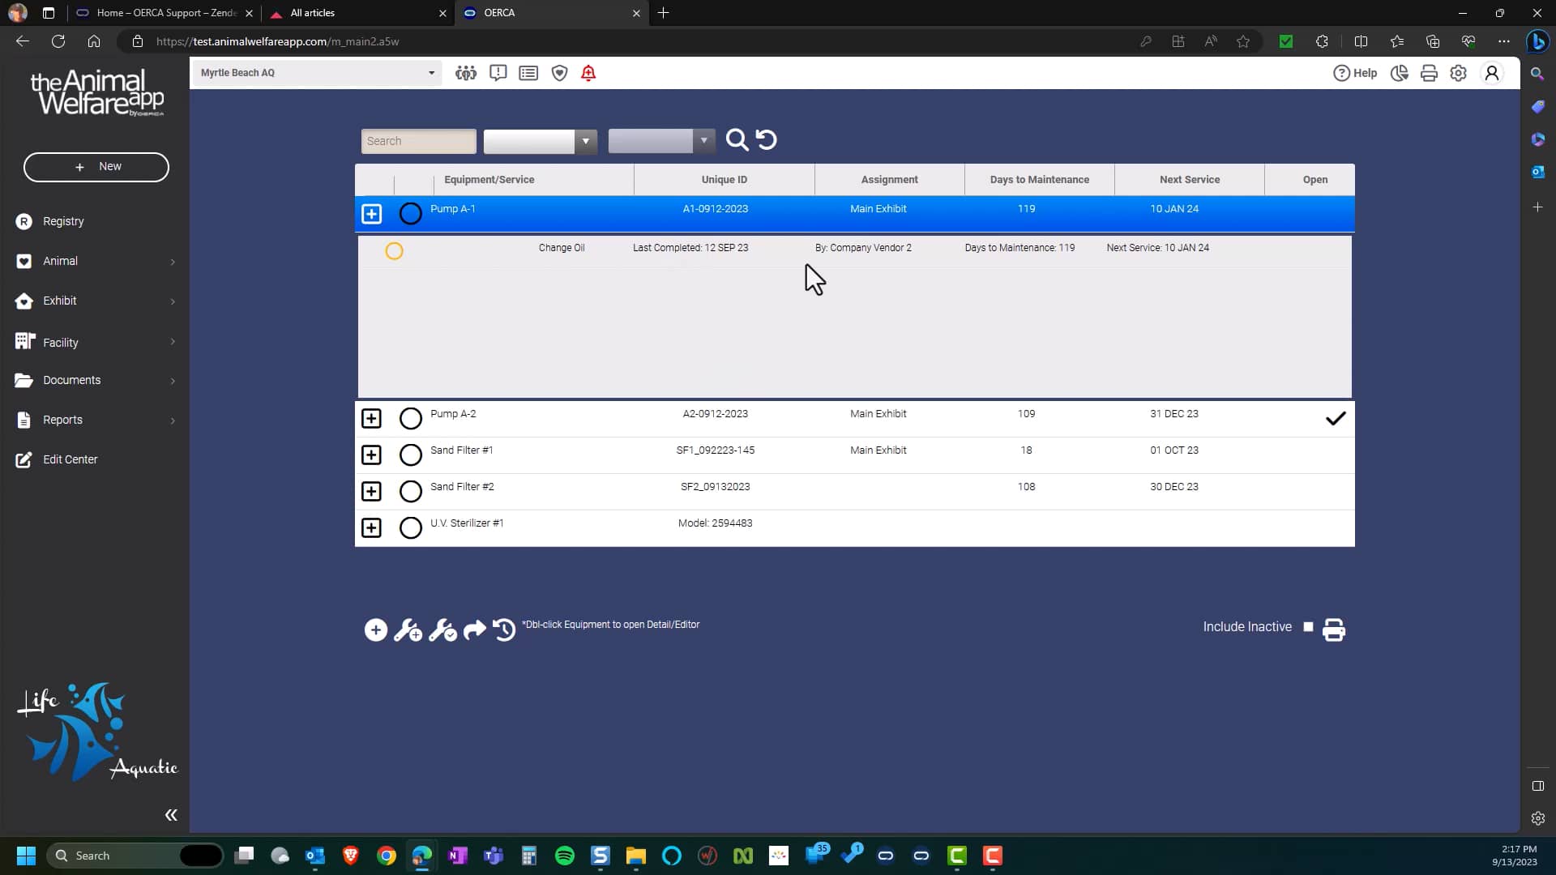Image resolution: width=1556 pixels, height=875 pixels.
Task: Collapse sidebar with double chevron icon
Action: 171,815
